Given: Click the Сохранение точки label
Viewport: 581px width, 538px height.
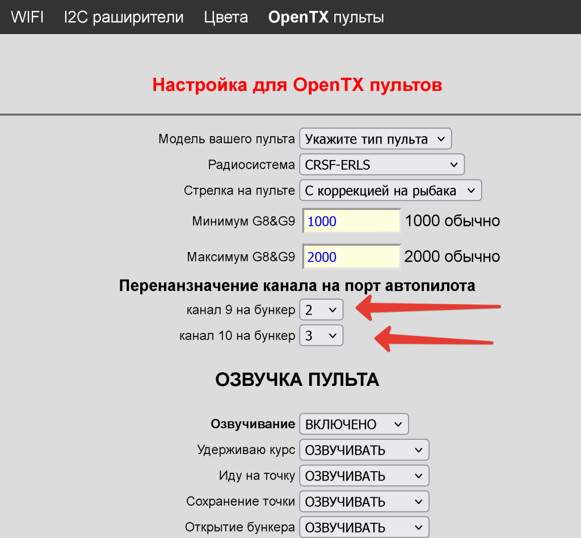Looking at the screenshot, I should coord(241,501).
